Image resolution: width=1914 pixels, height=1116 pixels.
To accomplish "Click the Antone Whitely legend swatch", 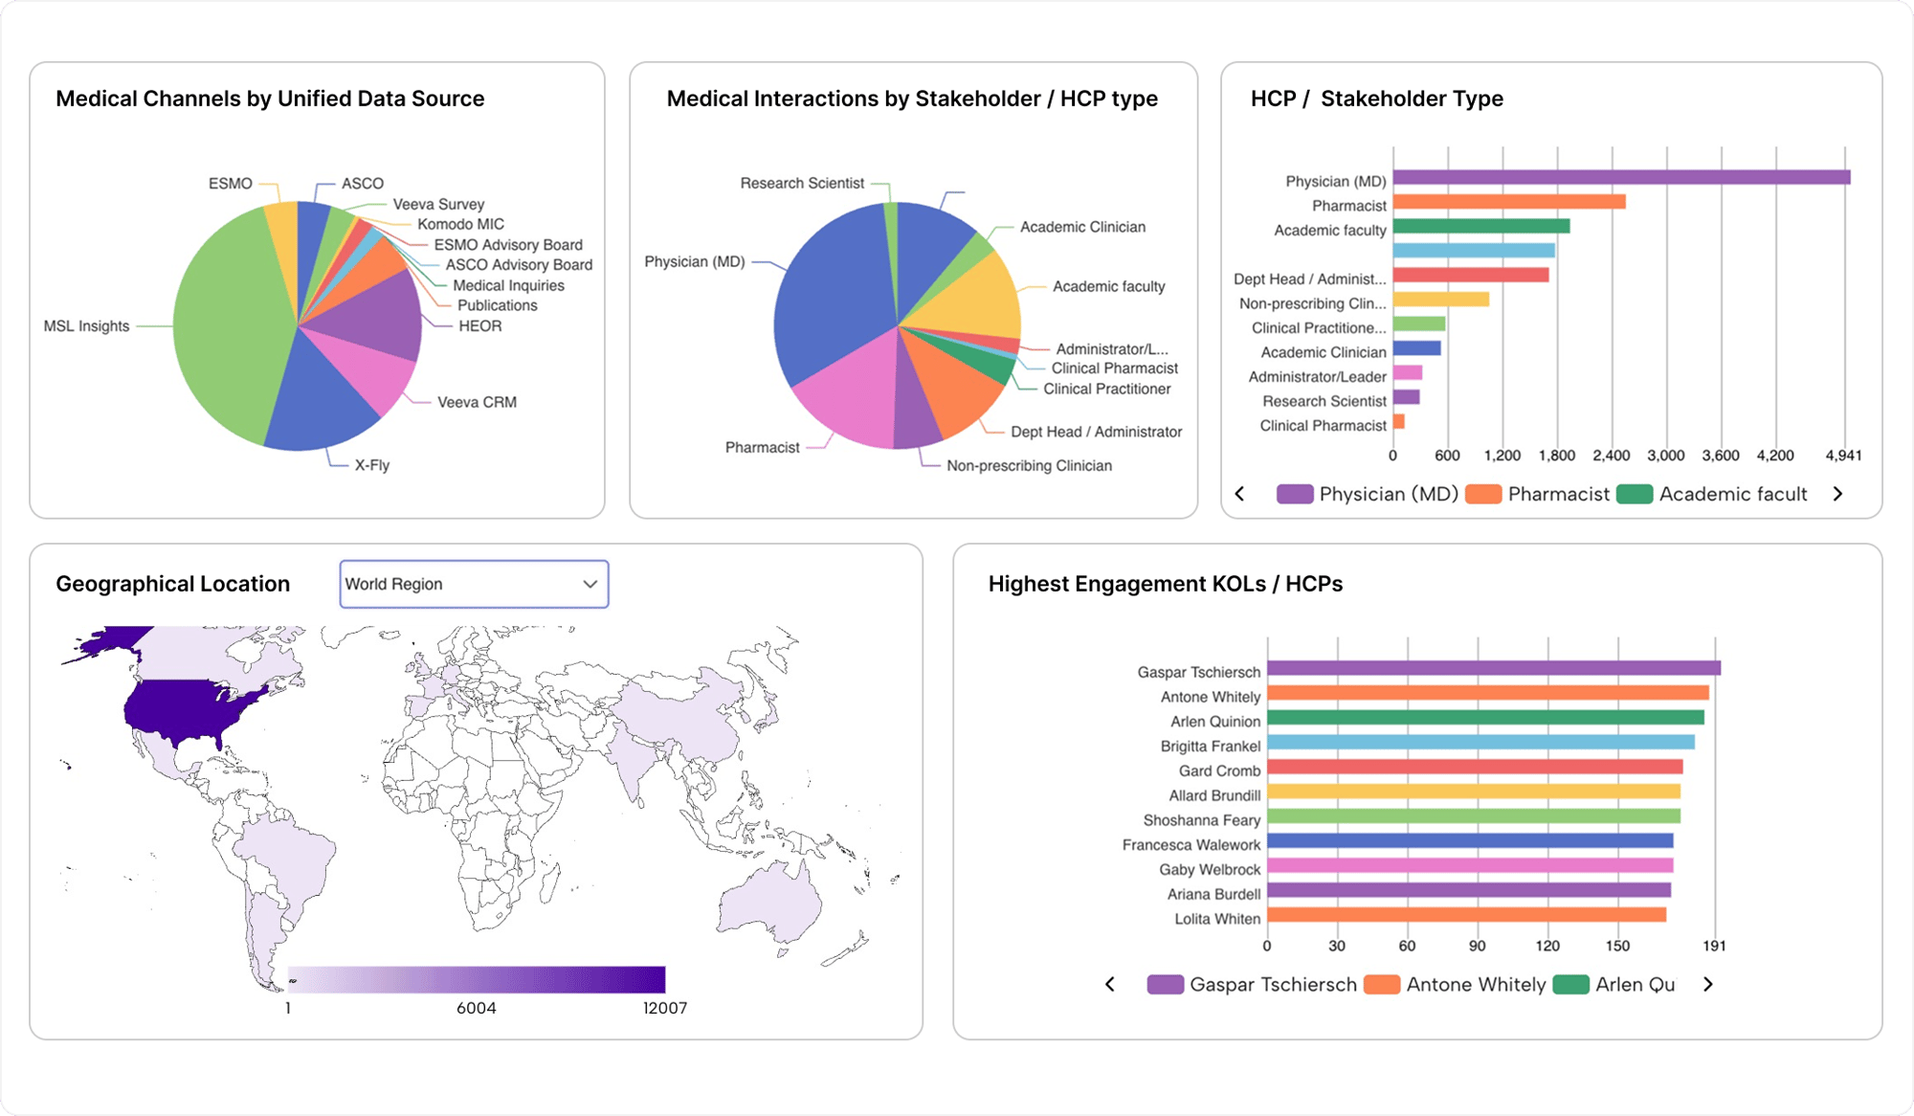I will [x=1382, y=984].
